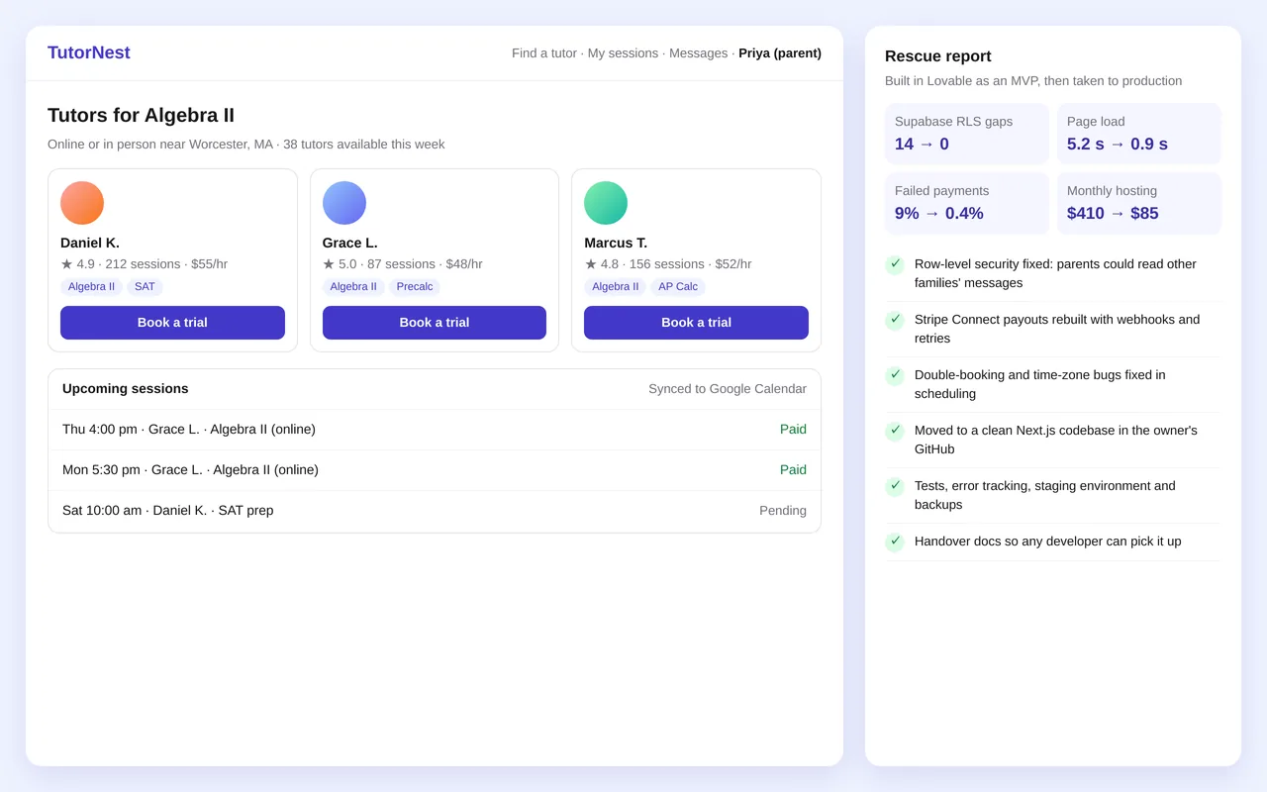Click Grace L.'s blue avatar
Image resolution: width=1267 pixels, height=792 pixels.
(x=344, y=203)
